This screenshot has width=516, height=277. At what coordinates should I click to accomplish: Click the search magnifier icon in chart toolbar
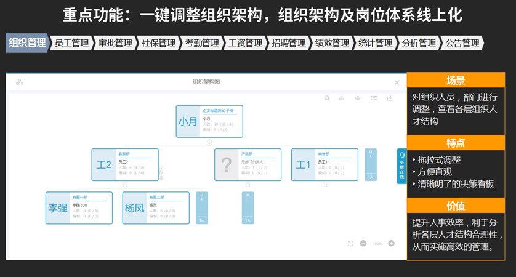tap(327, 98)
